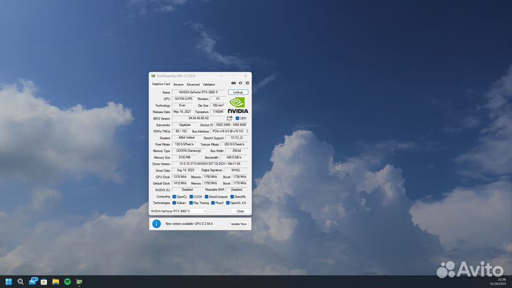Click the Release Date field
The width and height of the screenshot is (512, 288).
[x=182, y=112]
